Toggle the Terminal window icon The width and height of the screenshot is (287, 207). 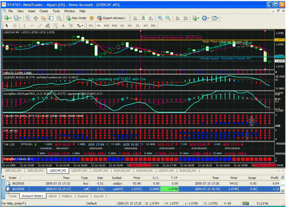[51, 18]
